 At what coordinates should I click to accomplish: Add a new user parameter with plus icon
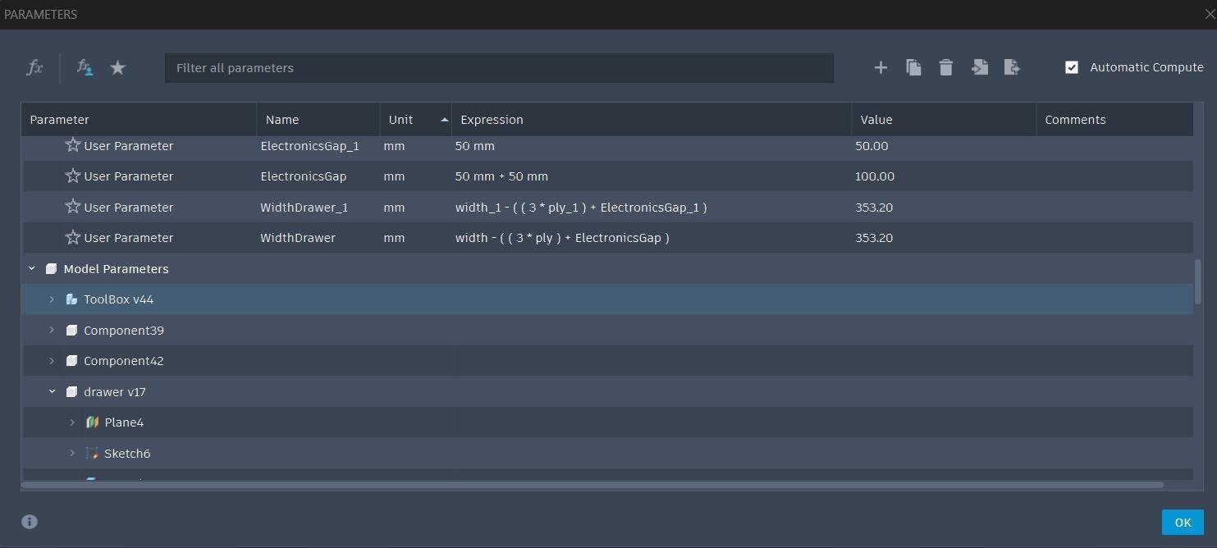tap(881, 67)
